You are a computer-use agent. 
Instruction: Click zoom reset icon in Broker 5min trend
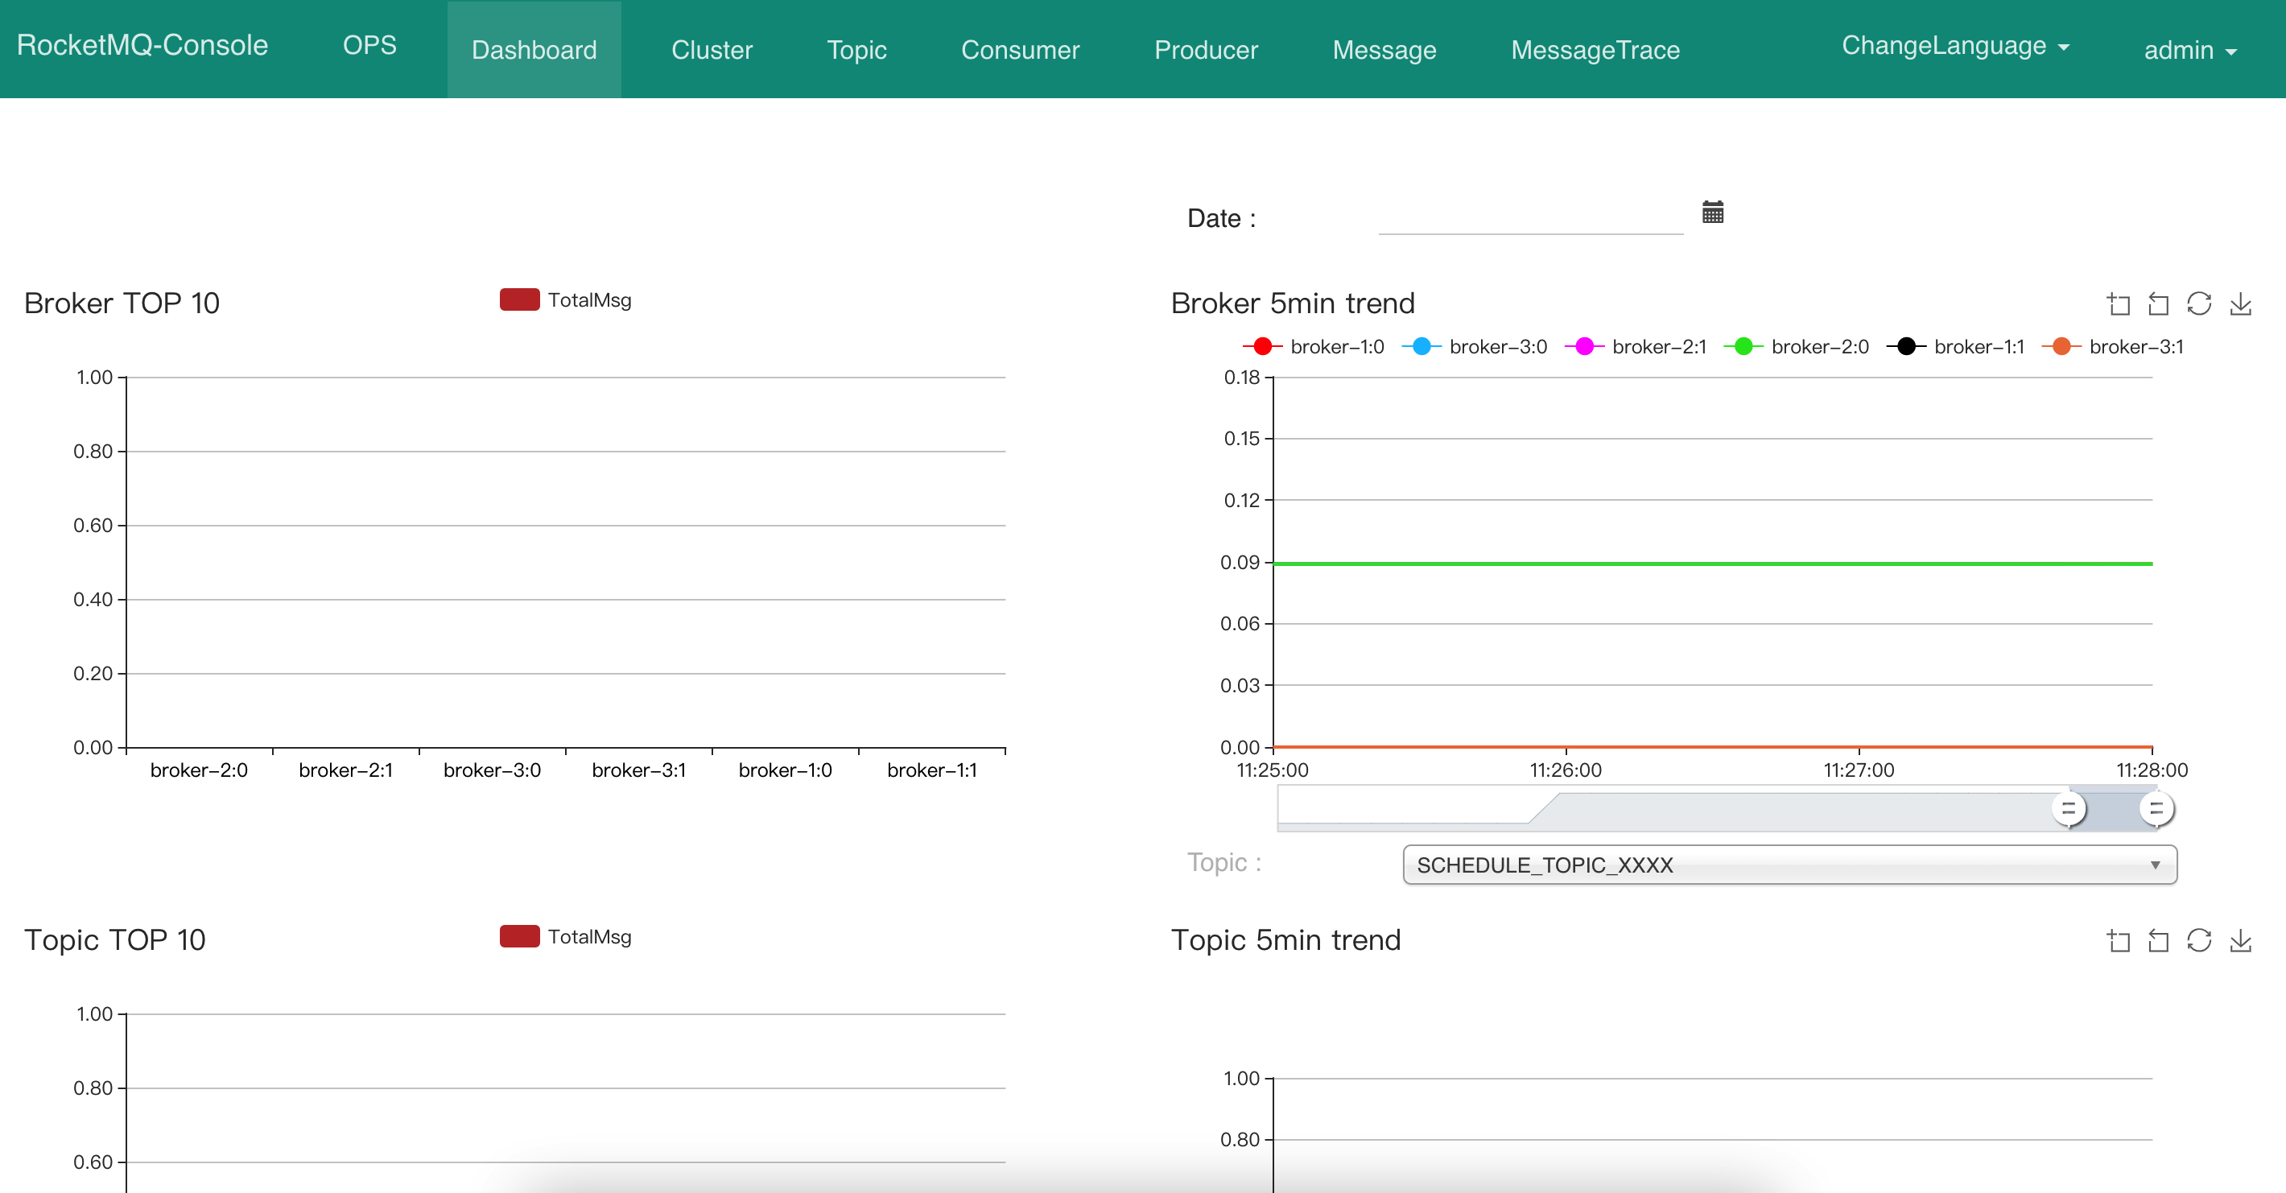[2158, 304]
